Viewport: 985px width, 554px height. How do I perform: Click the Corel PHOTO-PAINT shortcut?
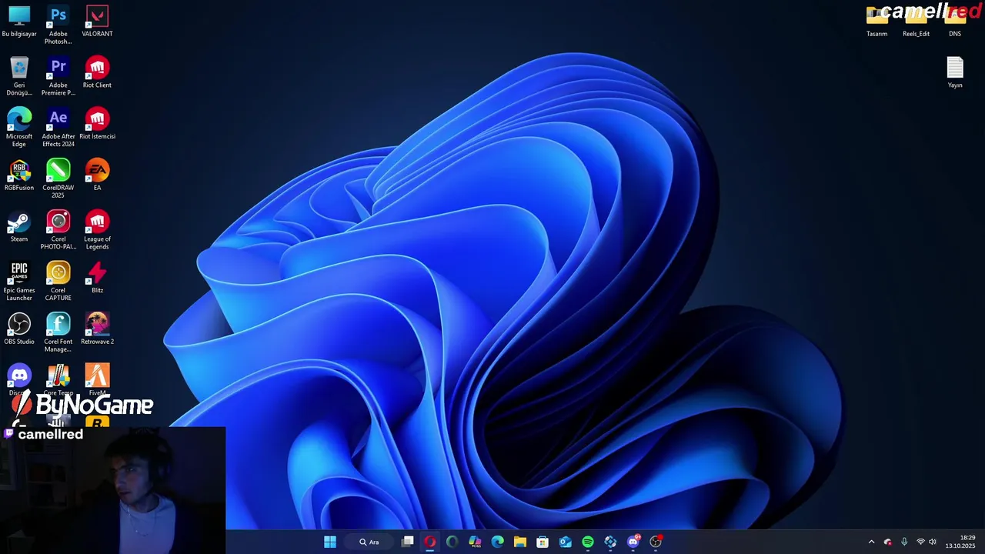58,230
